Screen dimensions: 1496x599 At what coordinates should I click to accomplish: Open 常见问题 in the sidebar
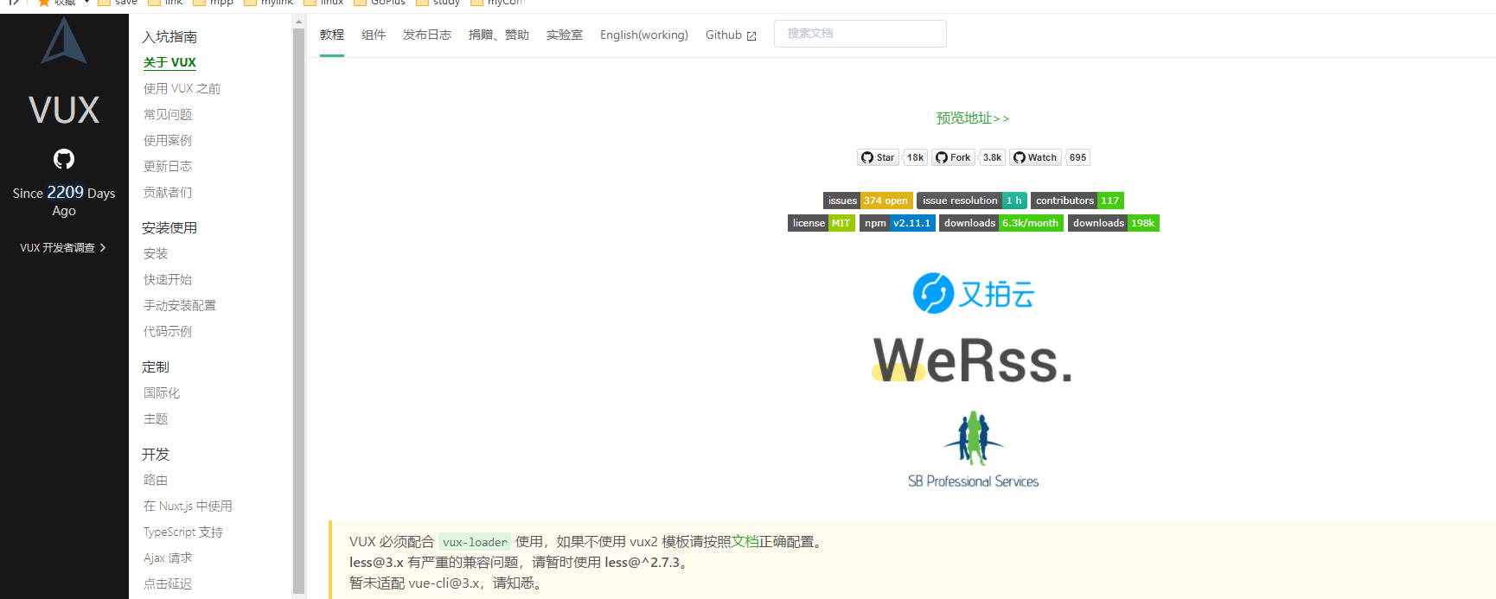pos(168,115)
